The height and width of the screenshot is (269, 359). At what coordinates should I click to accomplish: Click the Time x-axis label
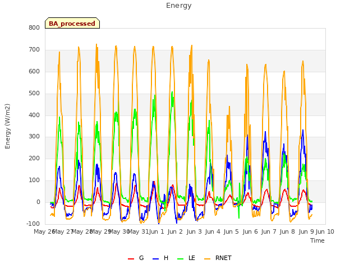[x=317, y=240]
